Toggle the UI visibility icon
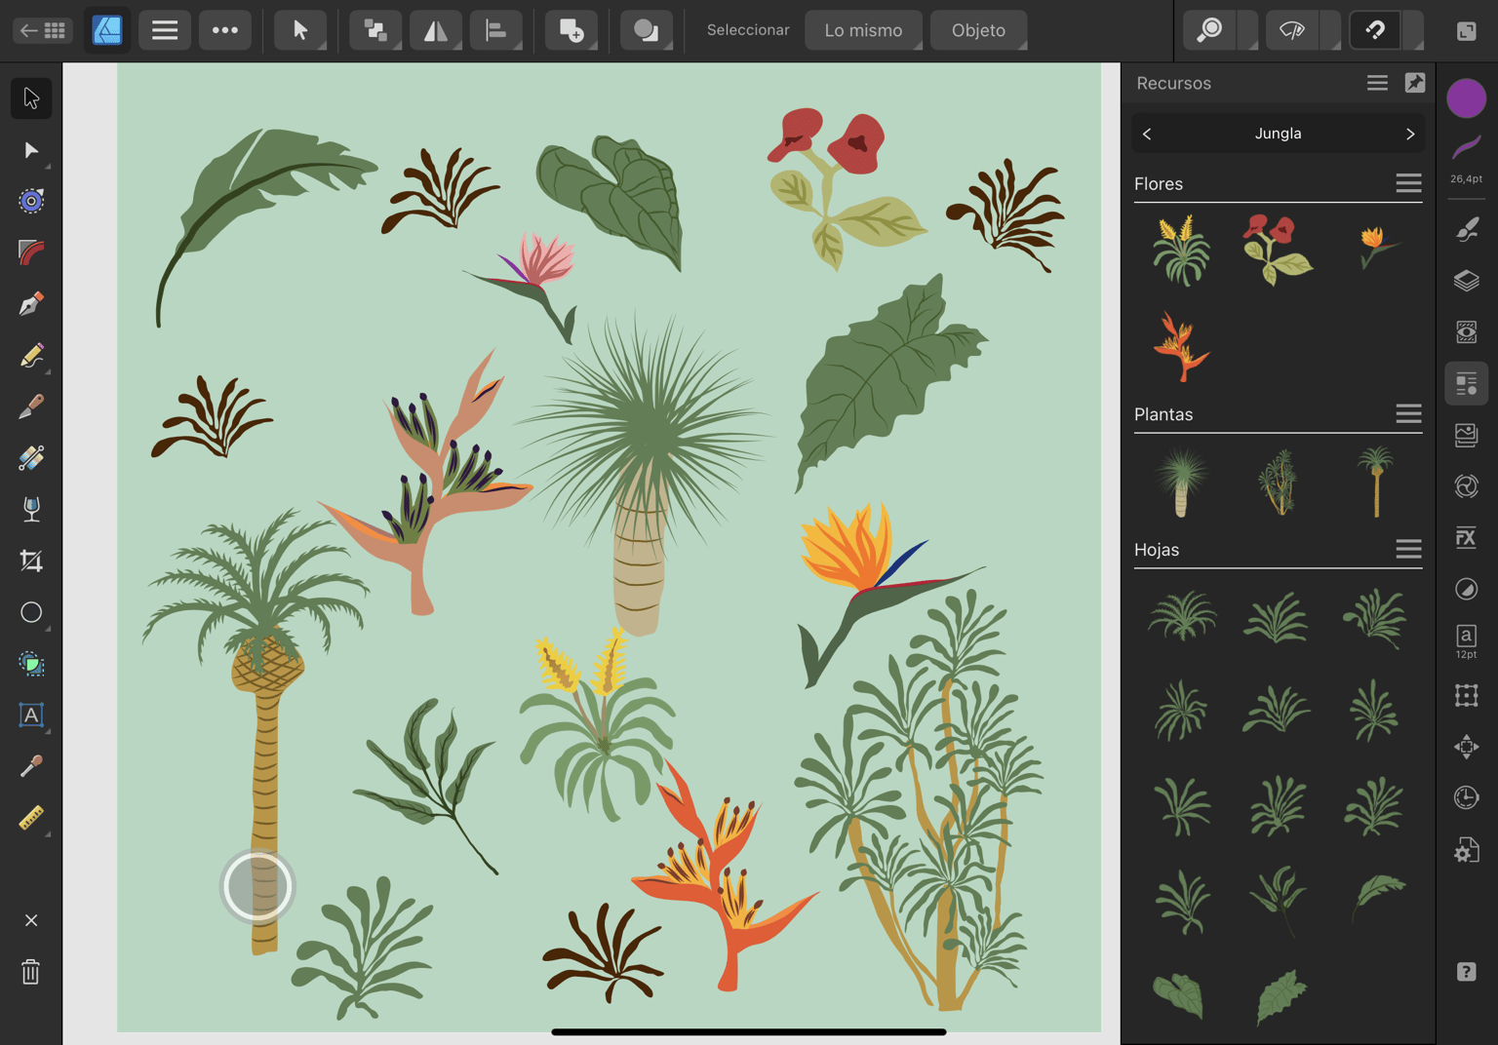 point(1466,31)
